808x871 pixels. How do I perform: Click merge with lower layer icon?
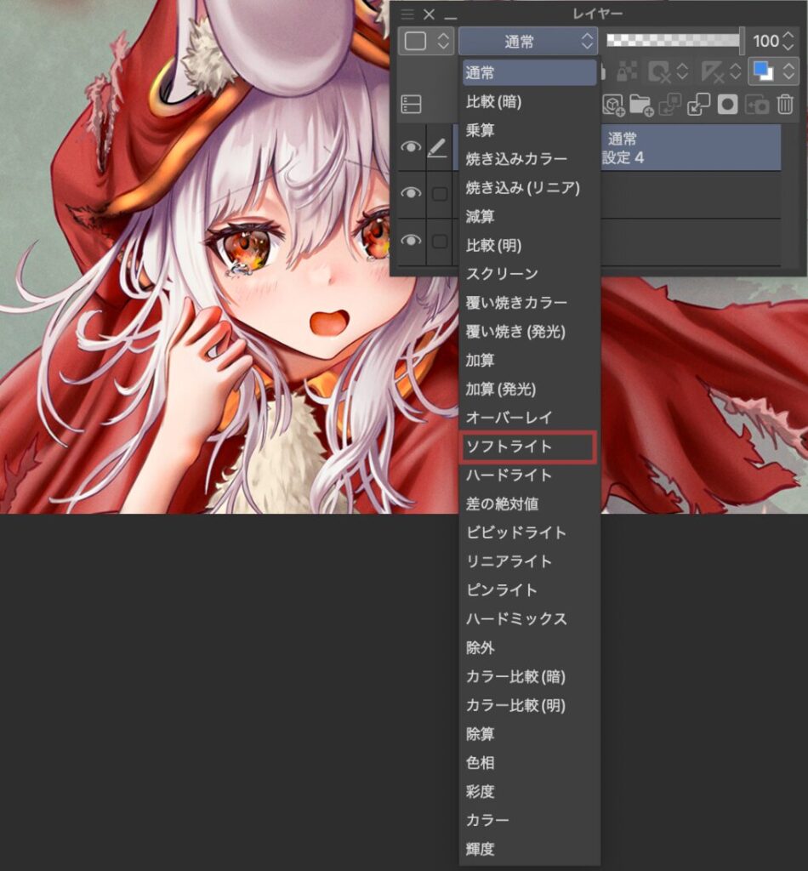pos(698,105)
